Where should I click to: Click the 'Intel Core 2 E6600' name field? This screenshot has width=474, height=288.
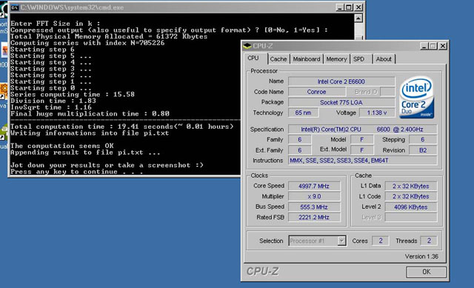[x=341, y=81]
